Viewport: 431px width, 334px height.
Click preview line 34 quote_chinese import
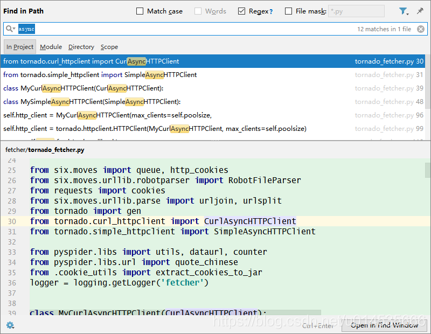pyautogui.click(x=134, y=262)
